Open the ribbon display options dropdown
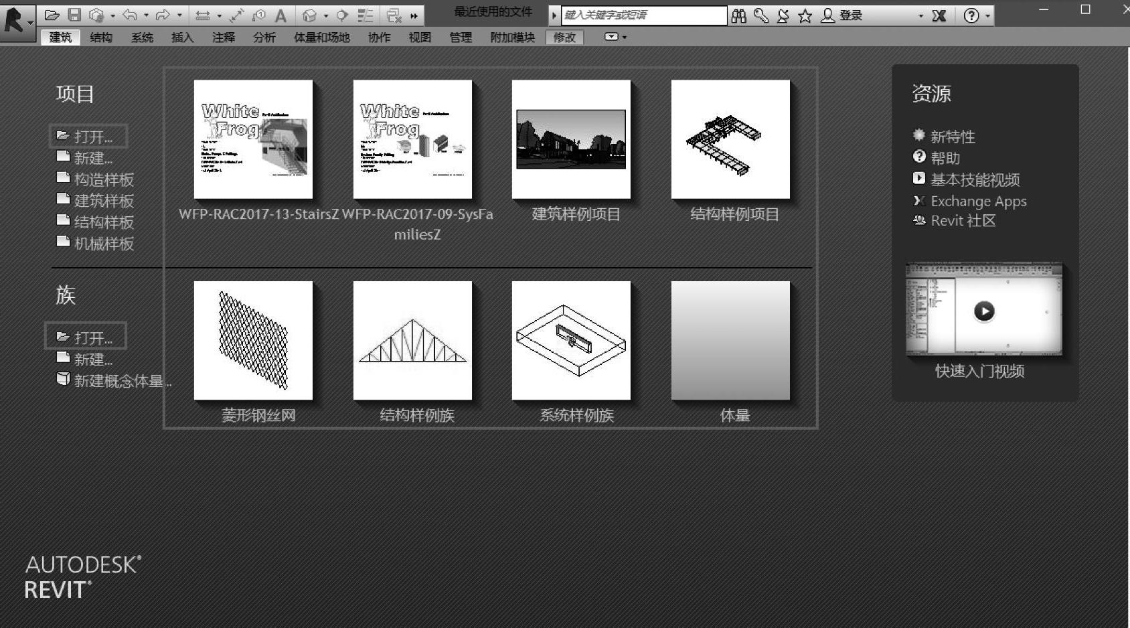Viewport: 1130px width, 628px height. [615, 37]
